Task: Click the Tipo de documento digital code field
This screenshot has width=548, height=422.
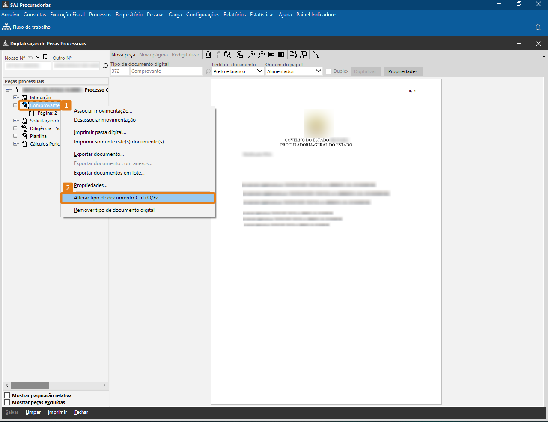Action: tap(119, 71)
